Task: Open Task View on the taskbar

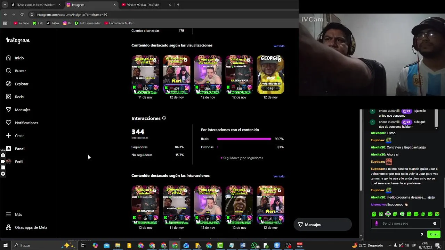Action: [x=83, y=245]
